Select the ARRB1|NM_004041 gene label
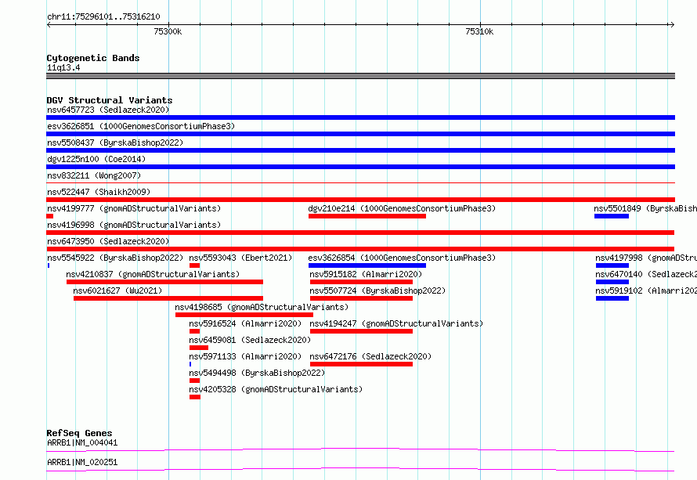 tap(82, 442)
